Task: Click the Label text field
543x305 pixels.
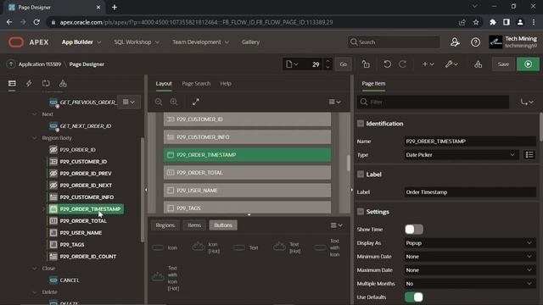Action: pyautogui.click(x=469, y=192)
